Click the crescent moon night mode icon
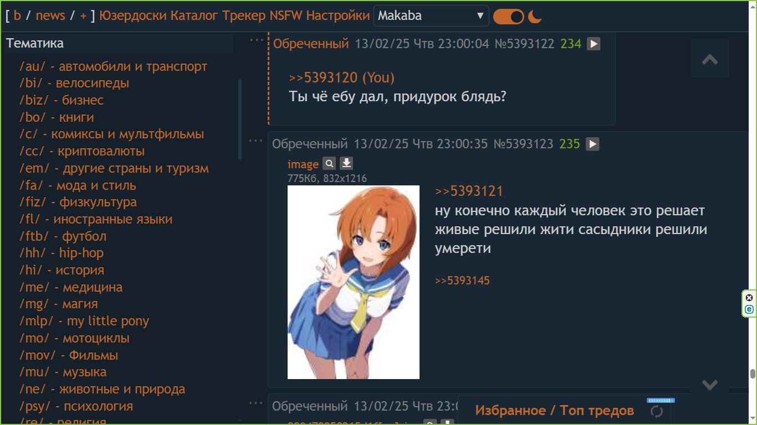Viewport: 757px width, 425px height. (535, 17)
